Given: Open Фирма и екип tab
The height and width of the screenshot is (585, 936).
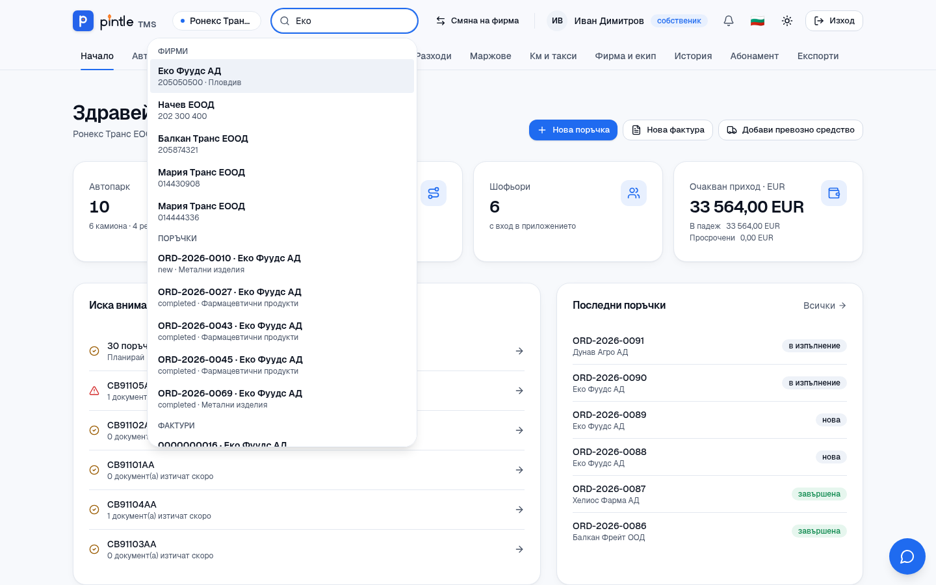Looking at the screenshot, I should [x=625, y=57].
